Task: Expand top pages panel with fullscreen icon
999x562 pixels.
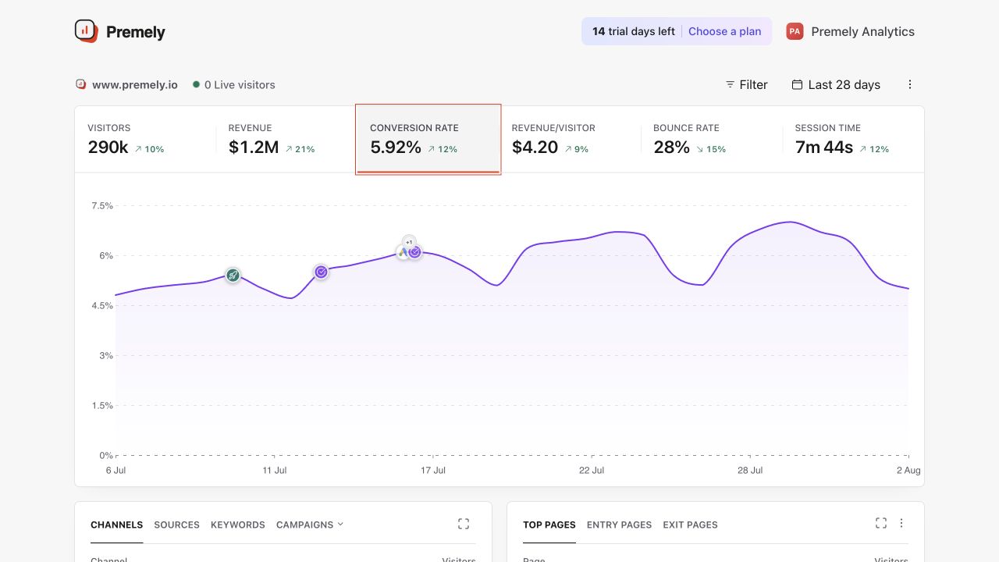Action: point(881,523)
